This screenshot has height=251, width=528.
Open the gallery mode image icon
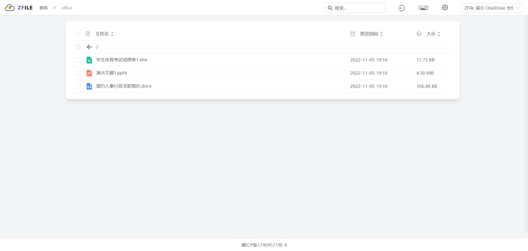click(423, 8)
